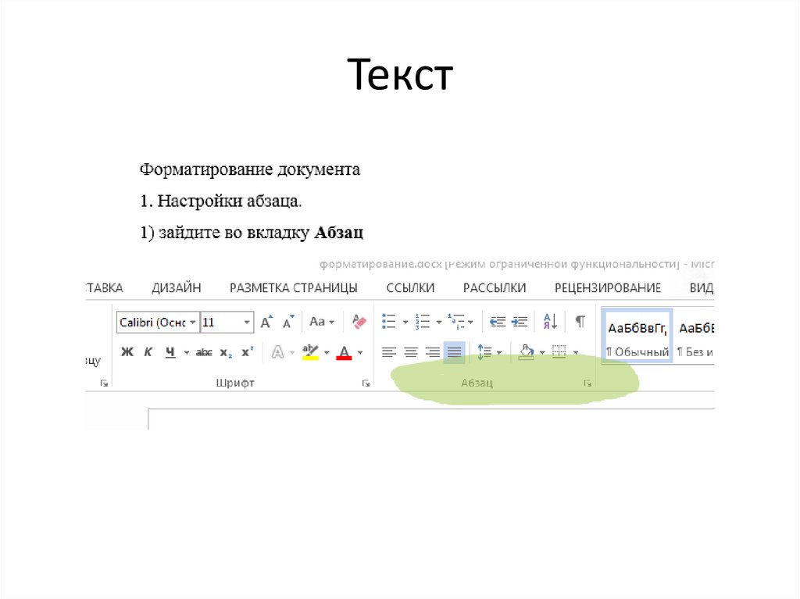This screenshot has width=800, height=599.
Task: Open the line spacing dropdown arrow
Action: 499,352
